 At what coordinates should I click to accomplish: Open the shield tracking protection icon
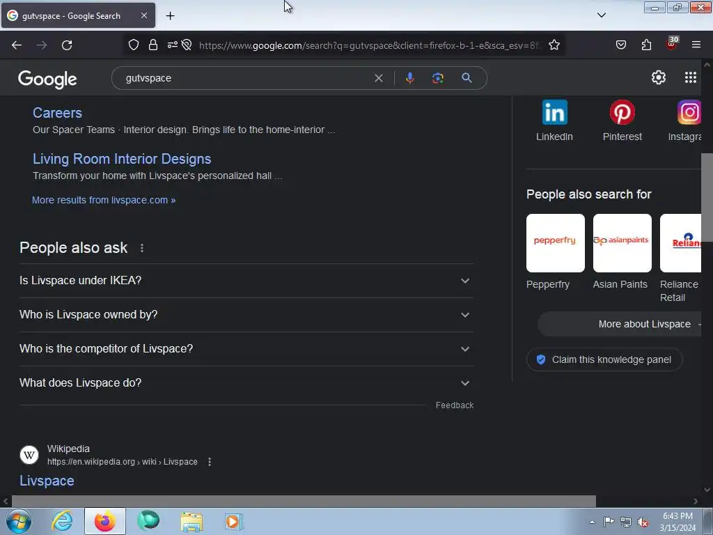point(133,45)
